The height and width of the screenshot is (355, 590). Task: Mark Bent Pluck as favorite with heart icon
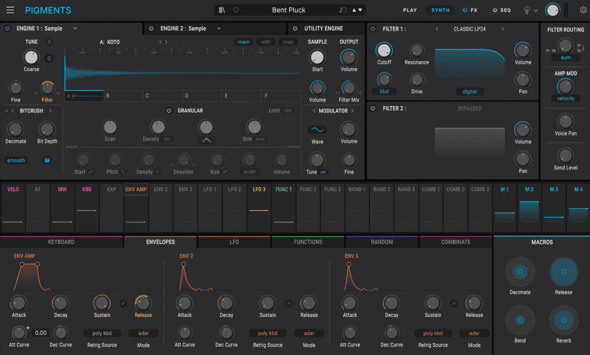236,10
